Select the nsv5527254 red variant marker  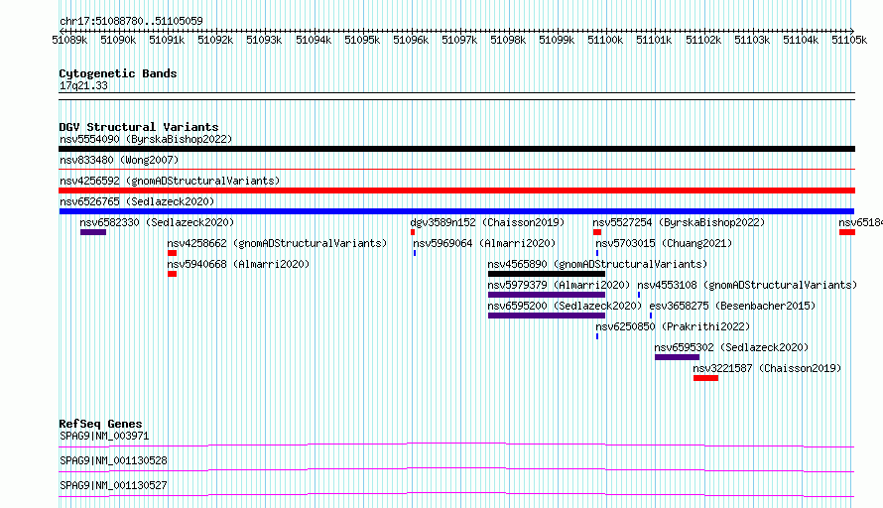coord(597,232)
